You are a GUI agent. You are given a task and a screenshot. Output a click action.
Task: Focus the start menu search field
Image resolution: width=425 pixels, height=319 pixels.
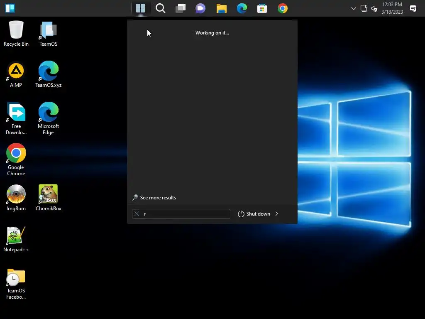coord(181,214)
